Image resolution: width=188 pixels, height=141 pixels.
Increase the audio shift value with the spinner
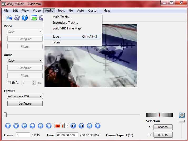(34, 82)
